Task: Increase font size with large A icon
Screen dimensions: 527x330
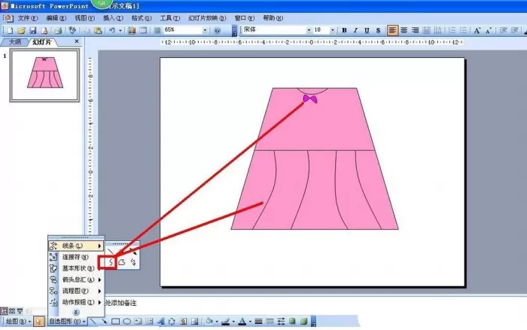Action: (477, 31)
